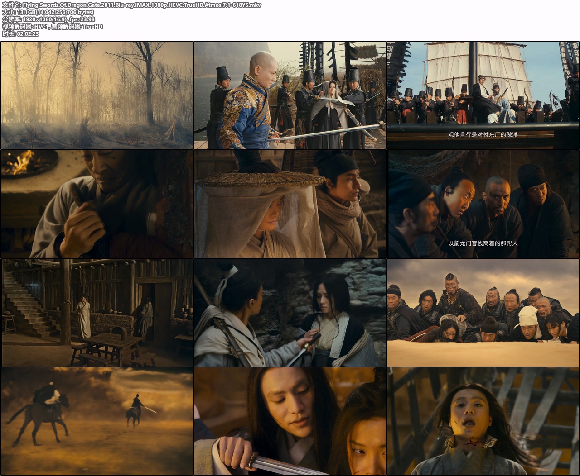Open the straw hat with veil thumbnail
Viewport: 580px width, 476px height.
point(290,204)
